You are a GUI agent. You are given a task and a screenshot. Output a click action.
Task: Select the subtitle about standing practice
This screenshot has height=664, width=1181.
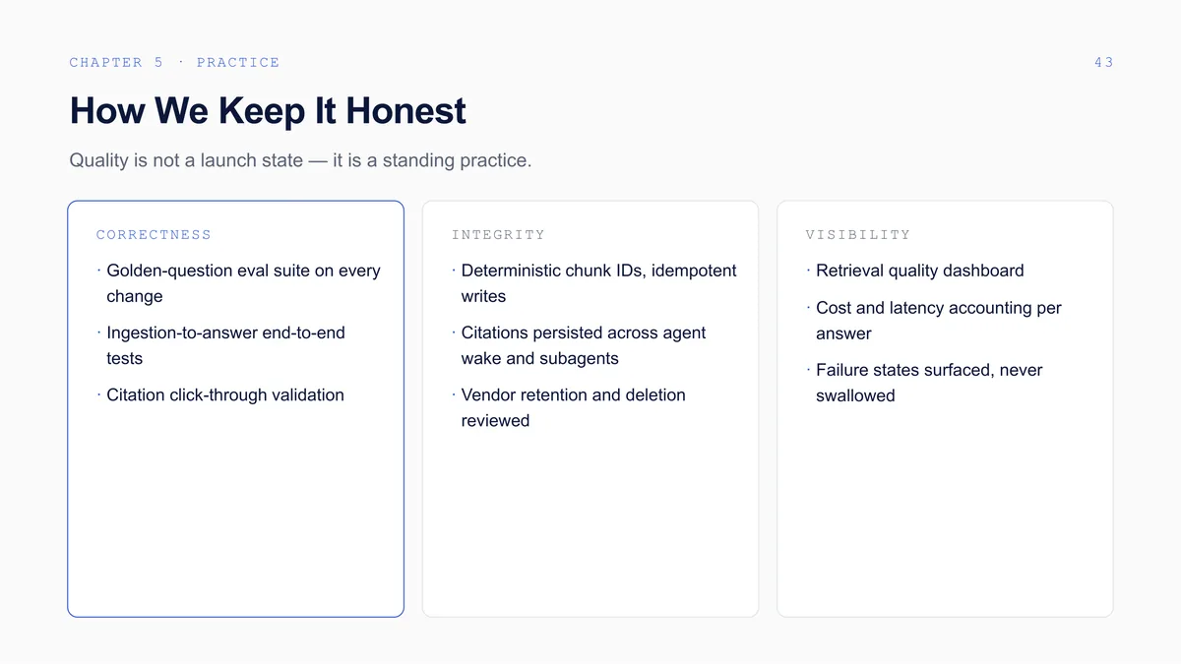(300, 159)
